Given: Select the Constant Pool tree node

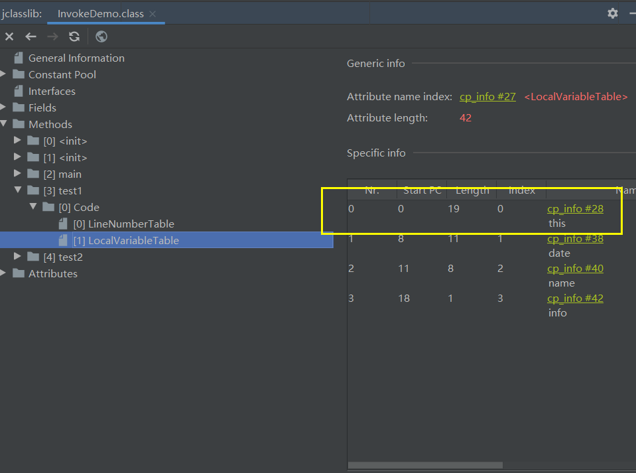Looking at the screenshot, I should click(62, 75).
